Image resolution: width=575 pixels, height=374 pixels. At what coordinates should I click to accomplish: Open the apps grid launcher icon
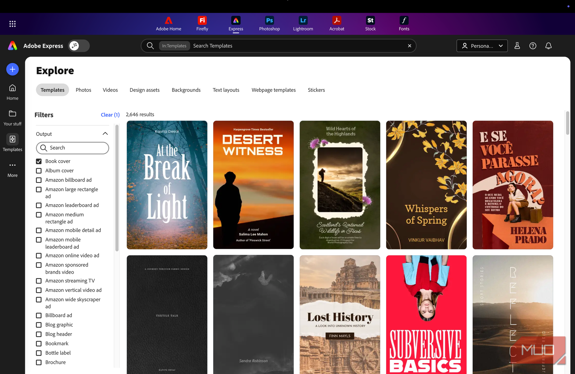click(x=12, y=24)
